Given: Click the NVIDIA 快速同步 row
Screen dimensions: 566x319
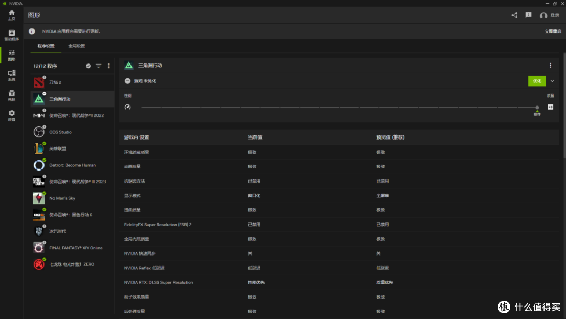Looking at the screenshot, I should click(339, 253).
